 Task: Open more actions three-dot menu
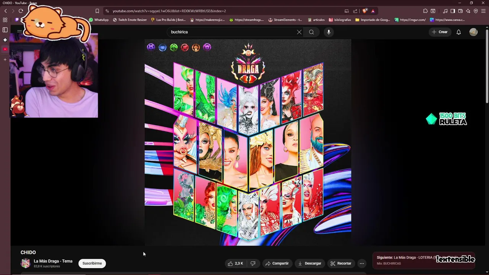point(362,263)
